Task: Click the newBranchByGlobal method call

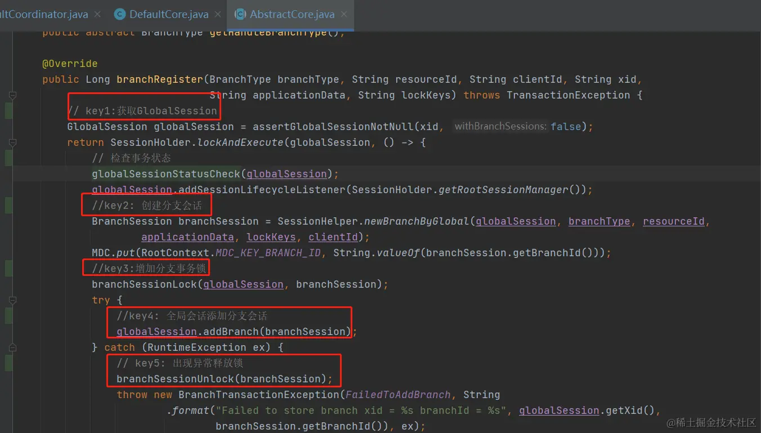Action: [x=416, y=221]
